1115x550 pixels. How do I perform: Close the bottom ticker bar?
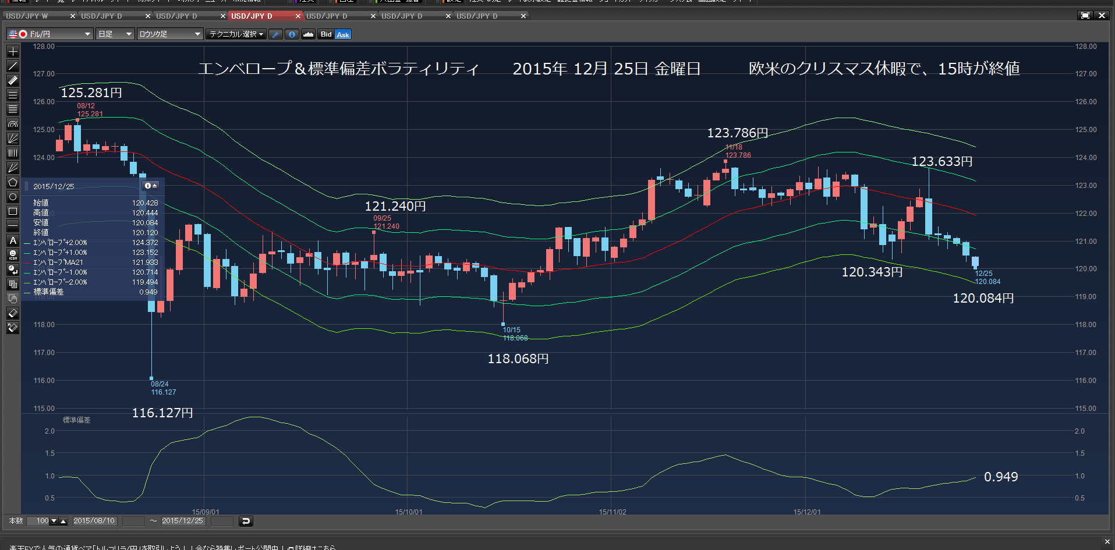click(1107, 541)
